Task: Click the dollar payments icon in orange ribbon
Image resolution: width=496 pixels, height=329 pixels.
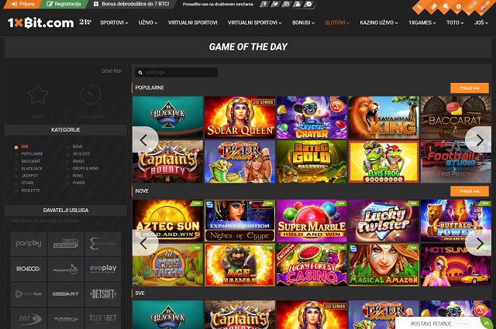Action: (419, 7)
